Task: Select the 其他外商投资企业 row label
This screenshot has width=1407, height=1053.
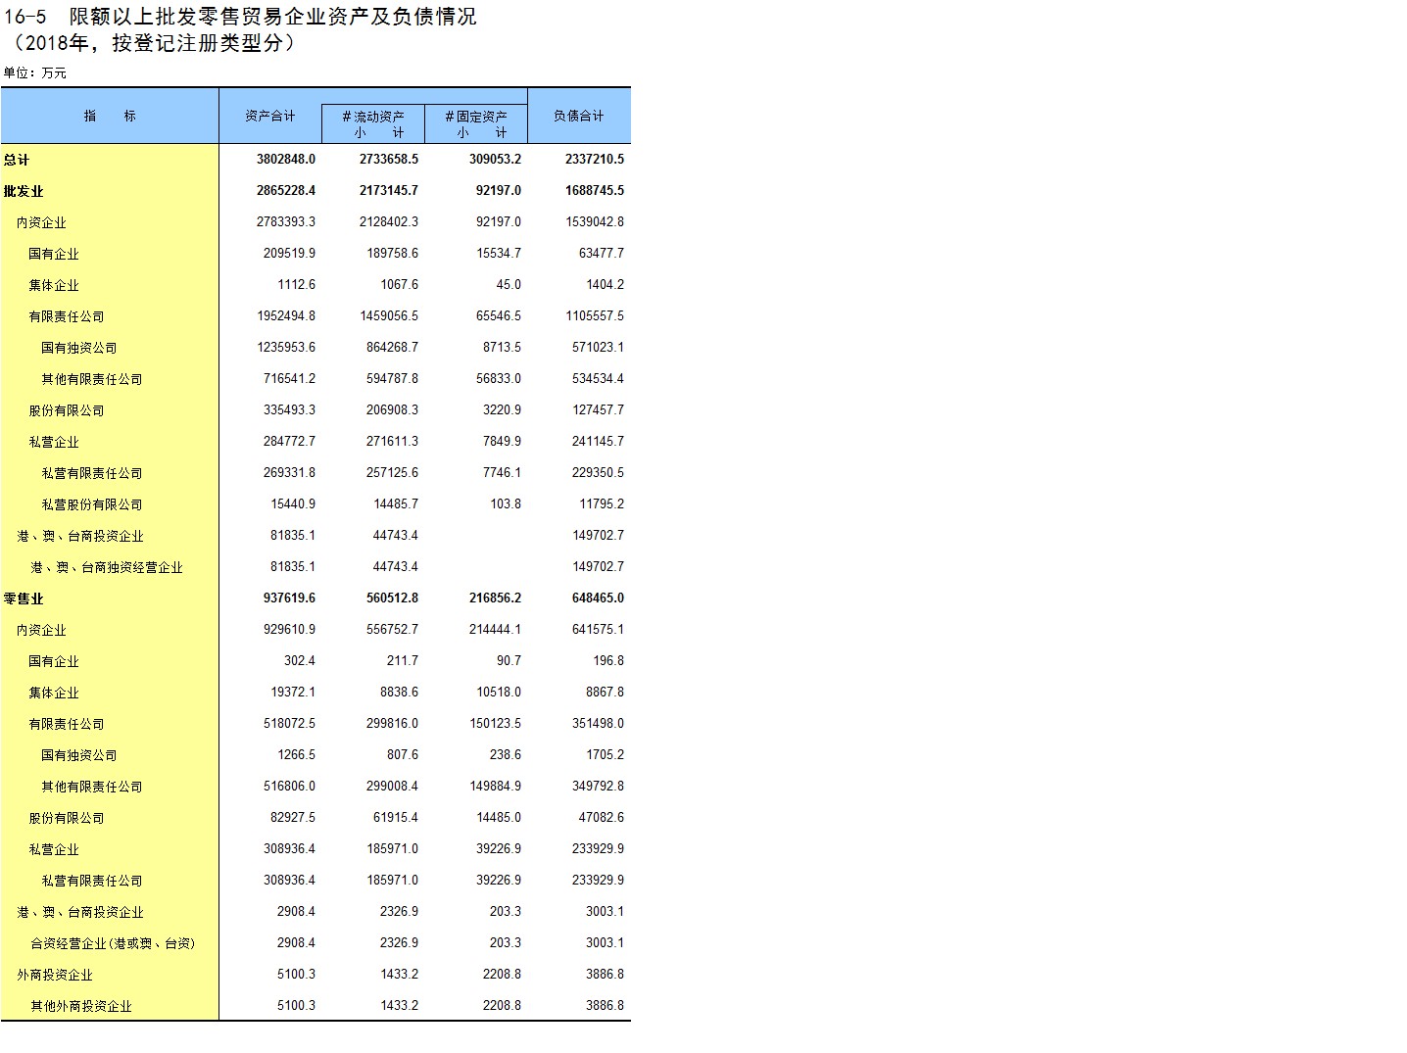Action: point(80,1006)
